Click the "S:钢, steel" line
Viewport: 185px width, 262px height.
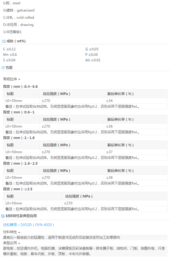(12, 3)
